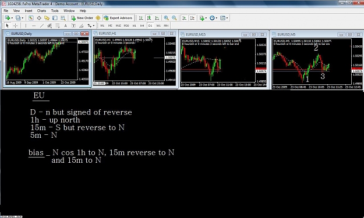Switch to W1 timeframe
Image resolution: width=364 pixels, height=218 pixels.
[x=158, y=26]
